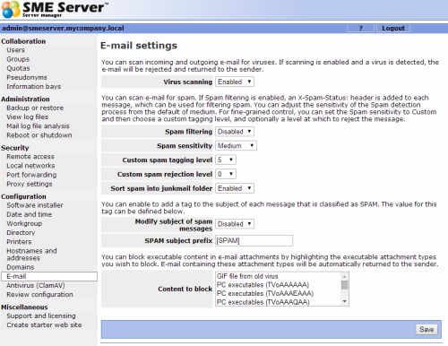
Task: Click the Logout button
Action: pos(393,28)
